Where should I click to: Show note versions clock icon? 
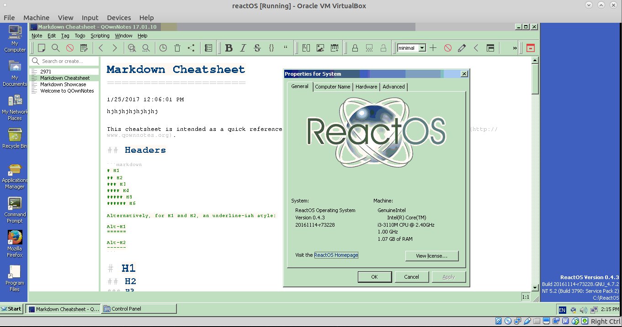pos(163,48)
